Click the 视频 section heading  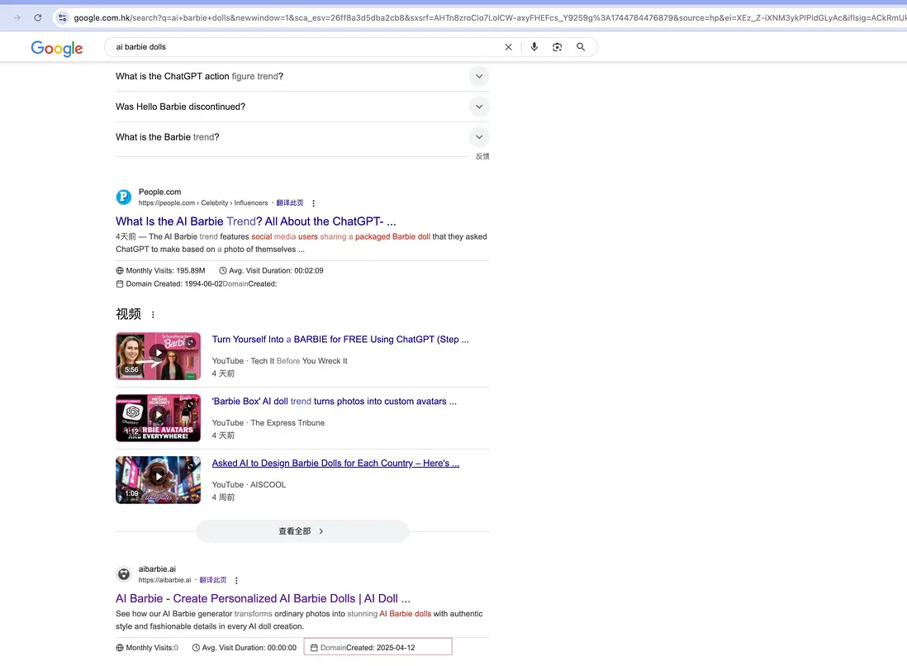pyautogui.click(x=128, y=314)
